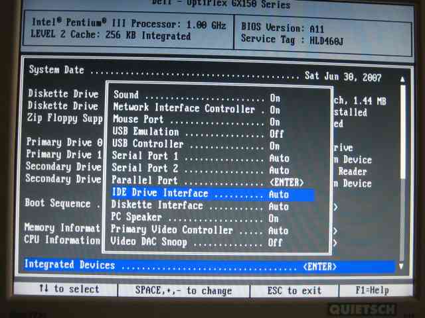
Task: Toggle the Sound value On
Action: click(x=275, y=98)
